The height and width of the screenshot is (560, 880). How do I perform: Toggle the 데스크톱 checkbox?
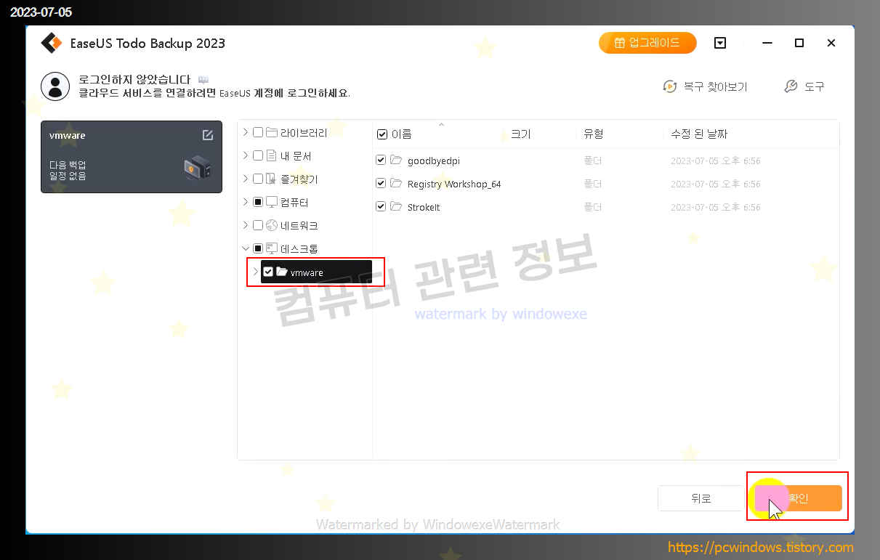(x=258, y=249)
